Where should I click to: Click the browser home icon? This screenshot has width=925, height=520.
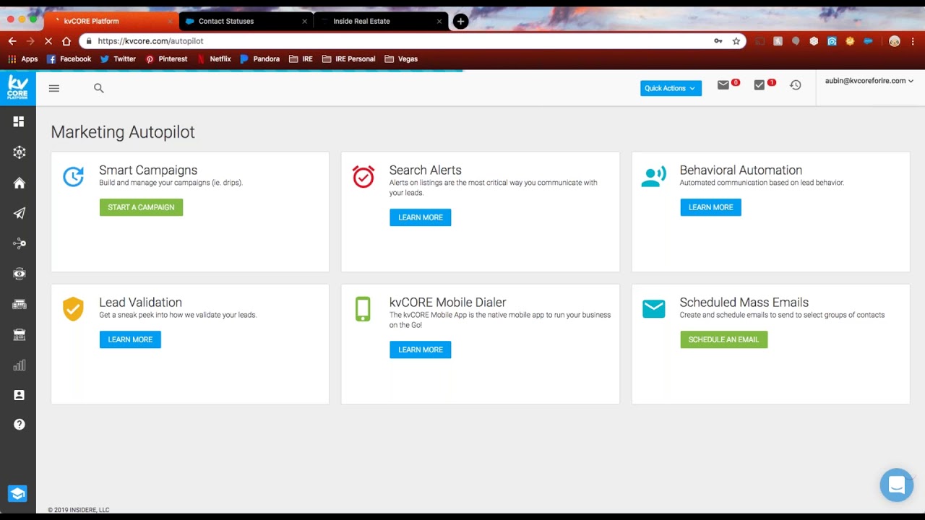pyautogui.click(x=66, y=41)
